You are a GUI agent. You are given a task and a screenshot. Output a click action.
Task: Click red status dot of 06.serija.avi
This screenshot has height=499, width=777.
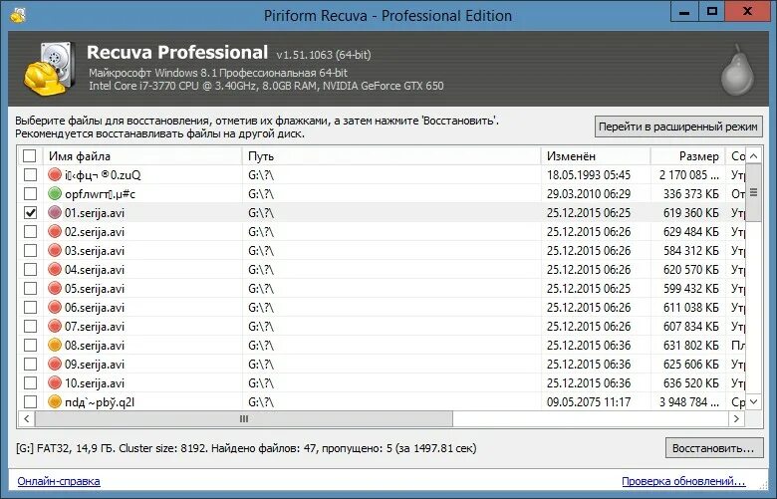pyautogui.click(x=55, y=307)
